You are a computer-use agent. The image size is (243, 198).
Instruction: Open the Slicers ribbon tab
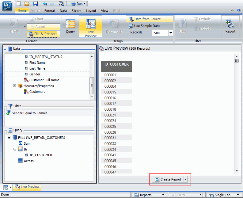pyautogui.click(x=76, y=11)
